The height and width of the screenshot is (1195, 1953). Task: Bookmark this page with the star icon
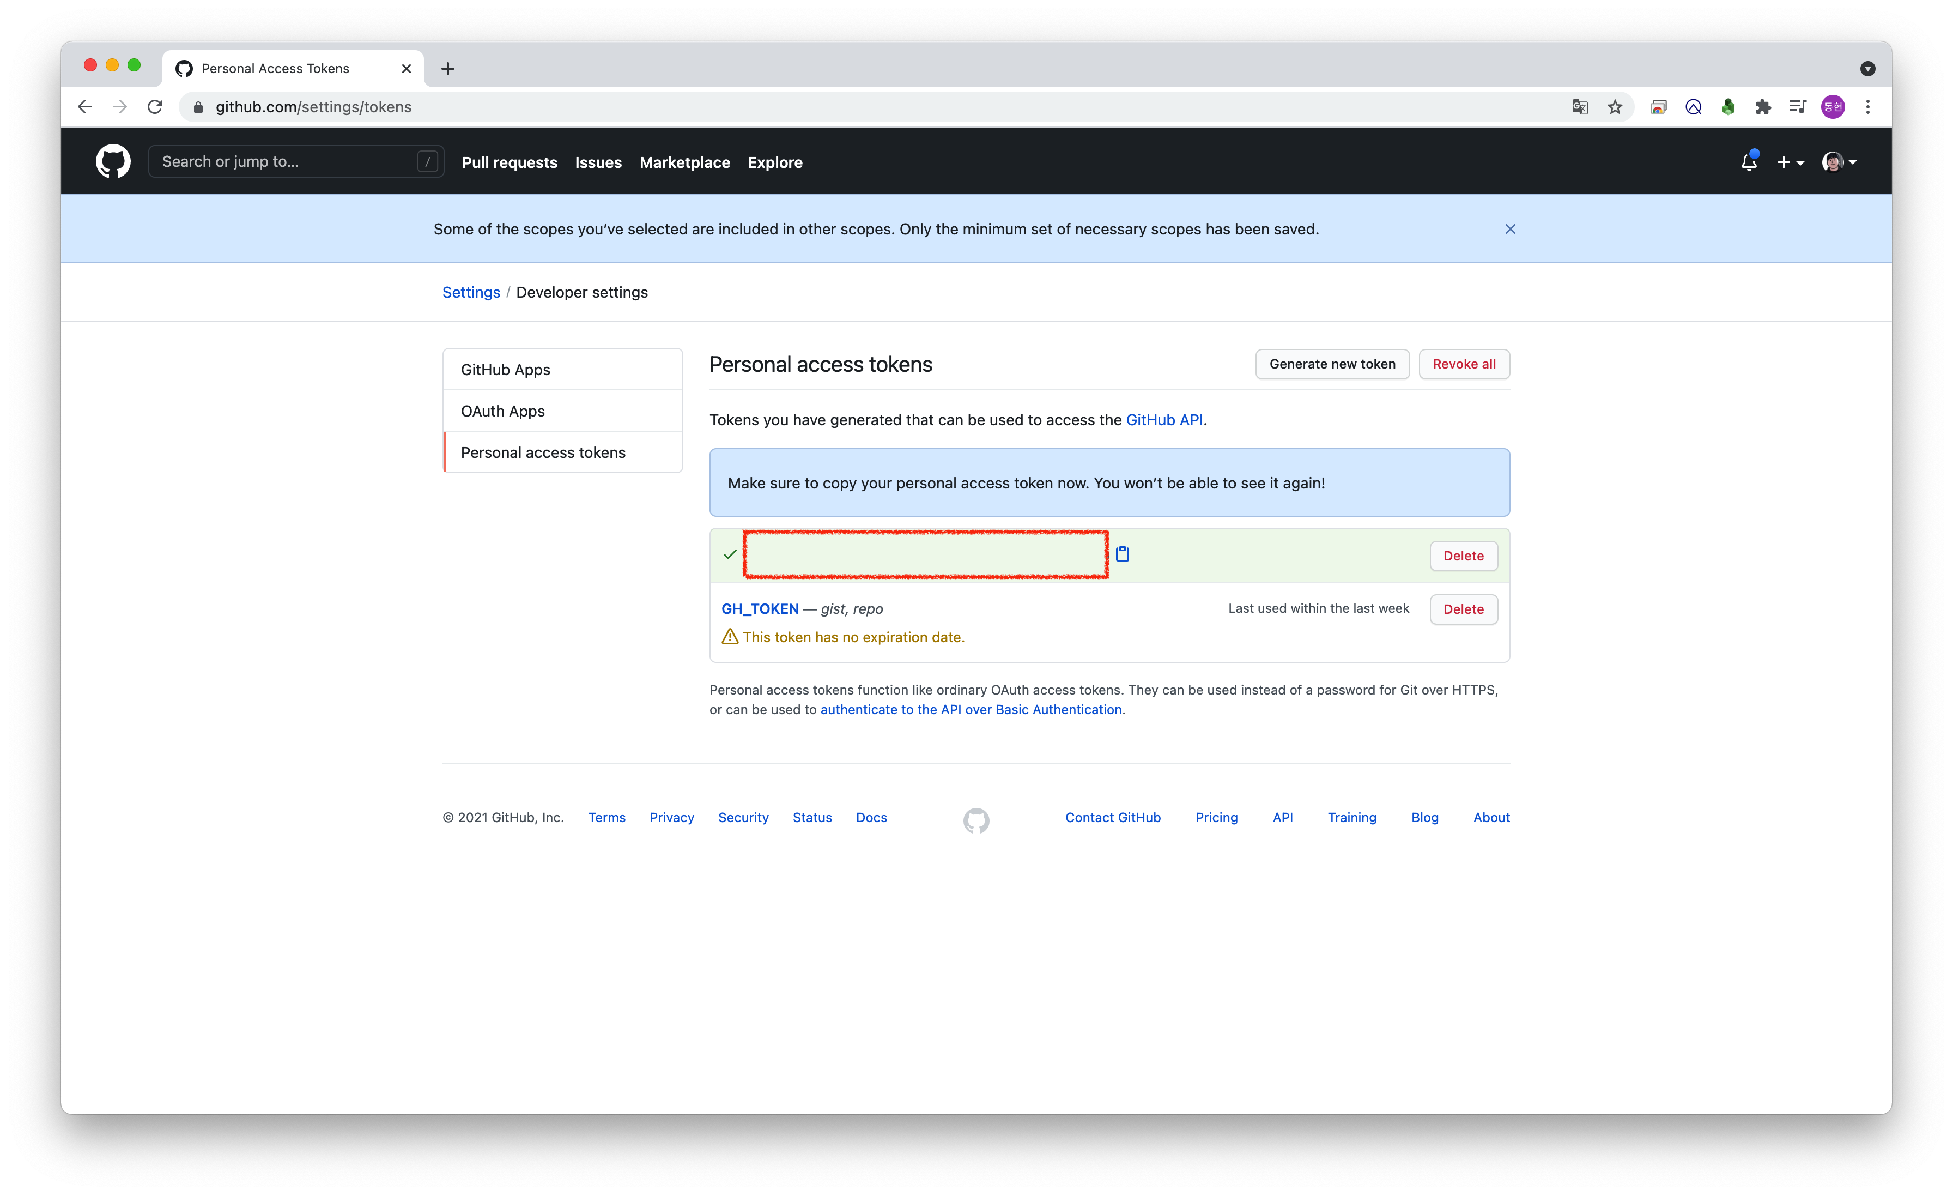tap(1615, 107)
